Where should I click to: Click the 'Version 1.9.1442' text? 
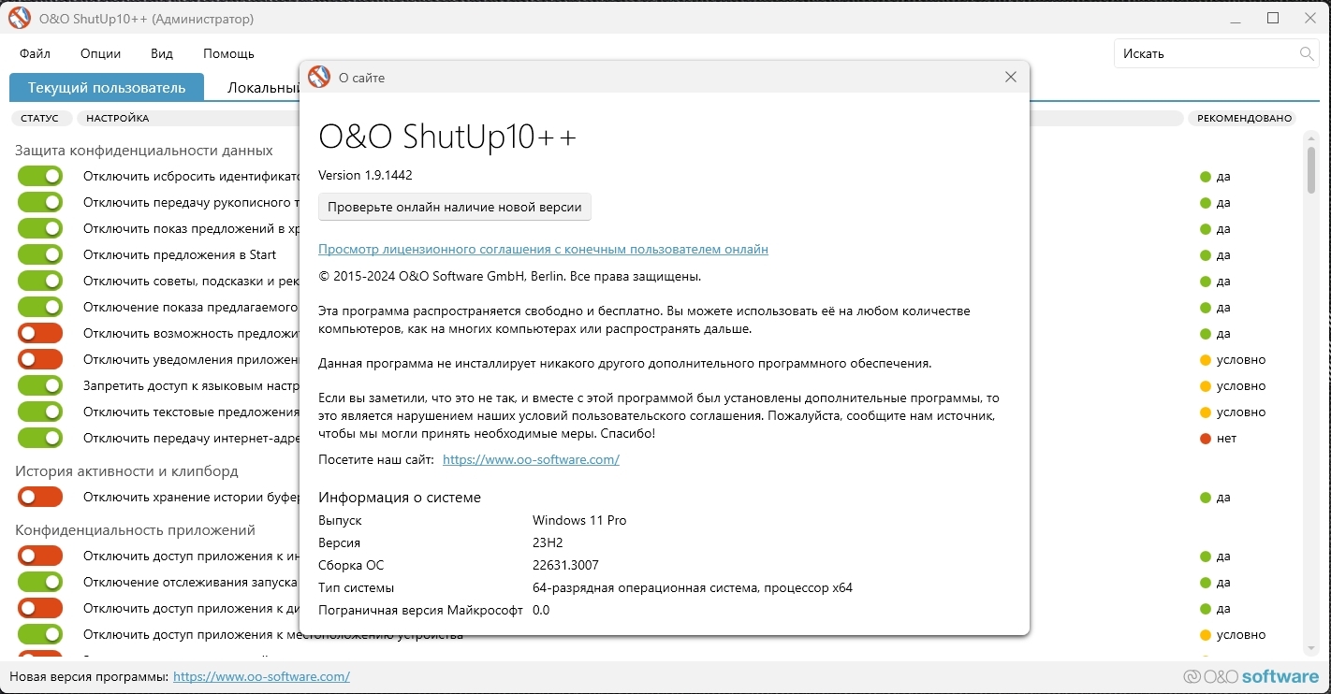(x=365, y=175)
